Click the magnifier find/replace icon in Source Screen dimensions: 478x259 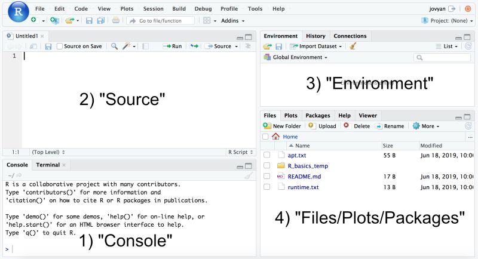[114, 47]
